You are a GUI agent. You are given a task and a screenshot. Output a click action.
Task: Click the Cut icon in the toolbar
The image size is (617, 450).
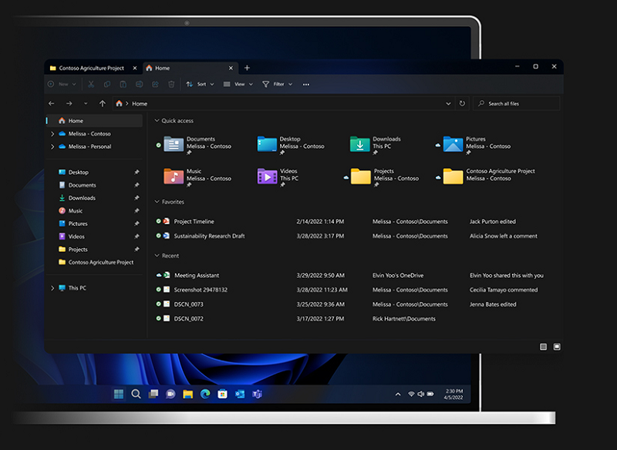tap(90, 85)
